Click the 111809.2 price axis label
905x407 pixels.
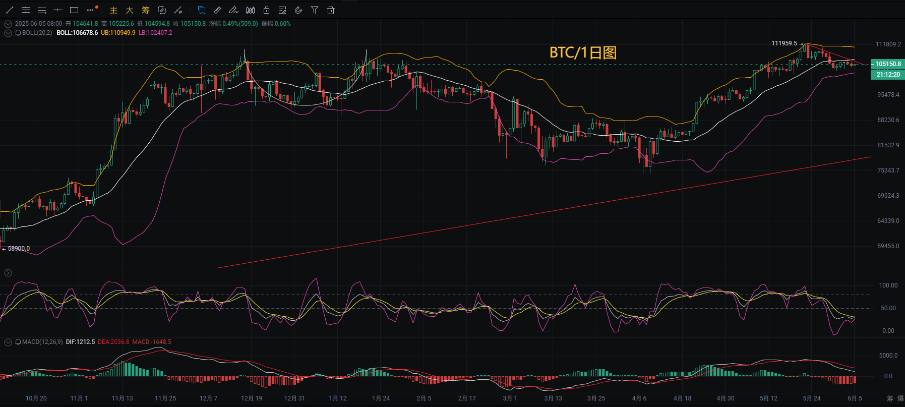(888, 44)
